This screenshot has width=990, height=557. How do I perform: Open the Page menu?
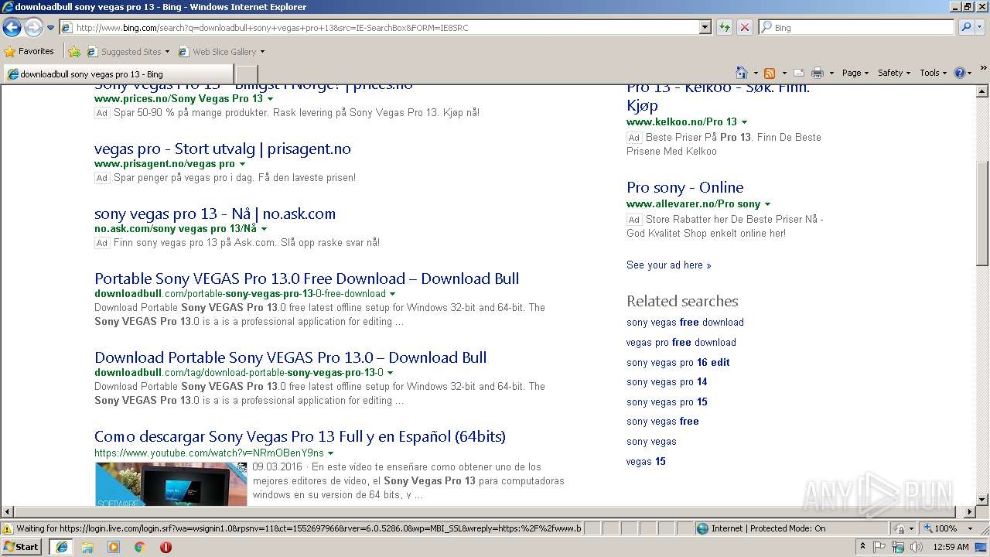[x=855, y=73]
